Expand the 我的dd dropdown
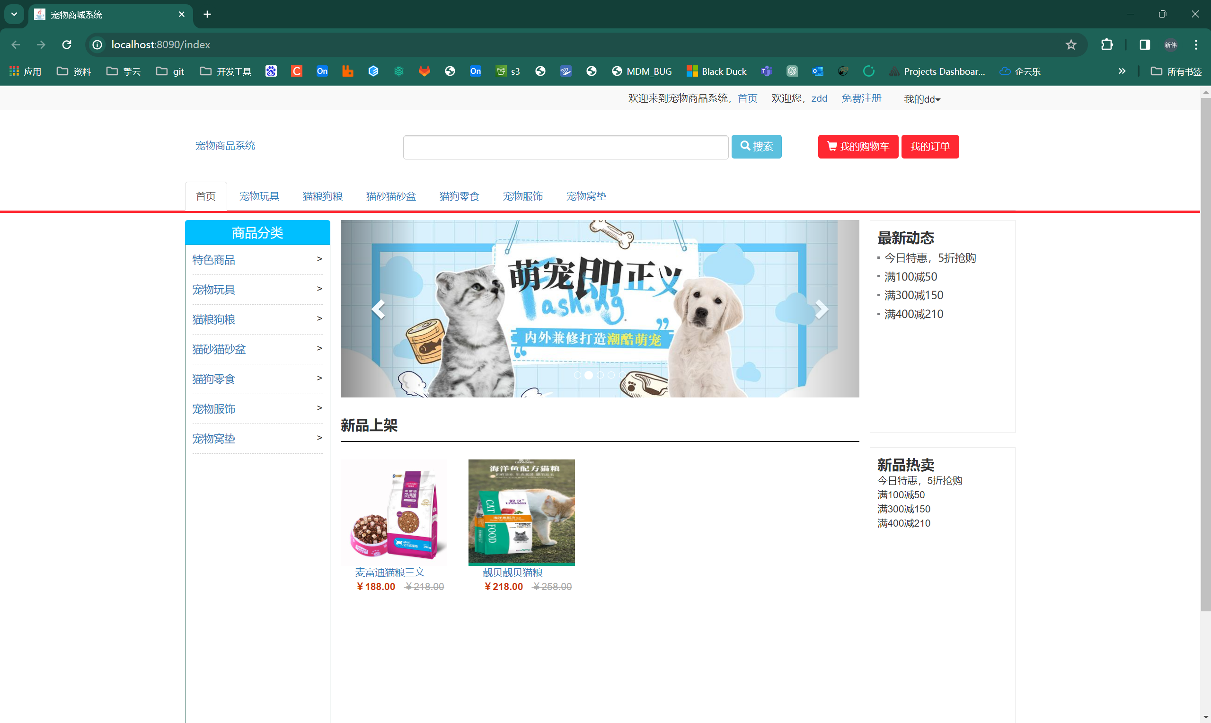 point(922,99)
